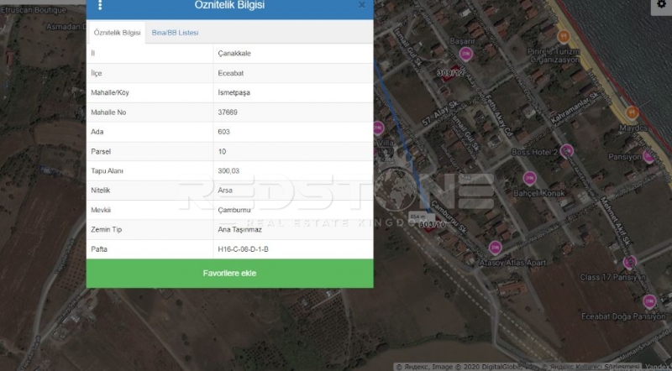Screen dimensions: 672x371
Task: Click the Başarır hotel map pin
Action: point(466,55)
